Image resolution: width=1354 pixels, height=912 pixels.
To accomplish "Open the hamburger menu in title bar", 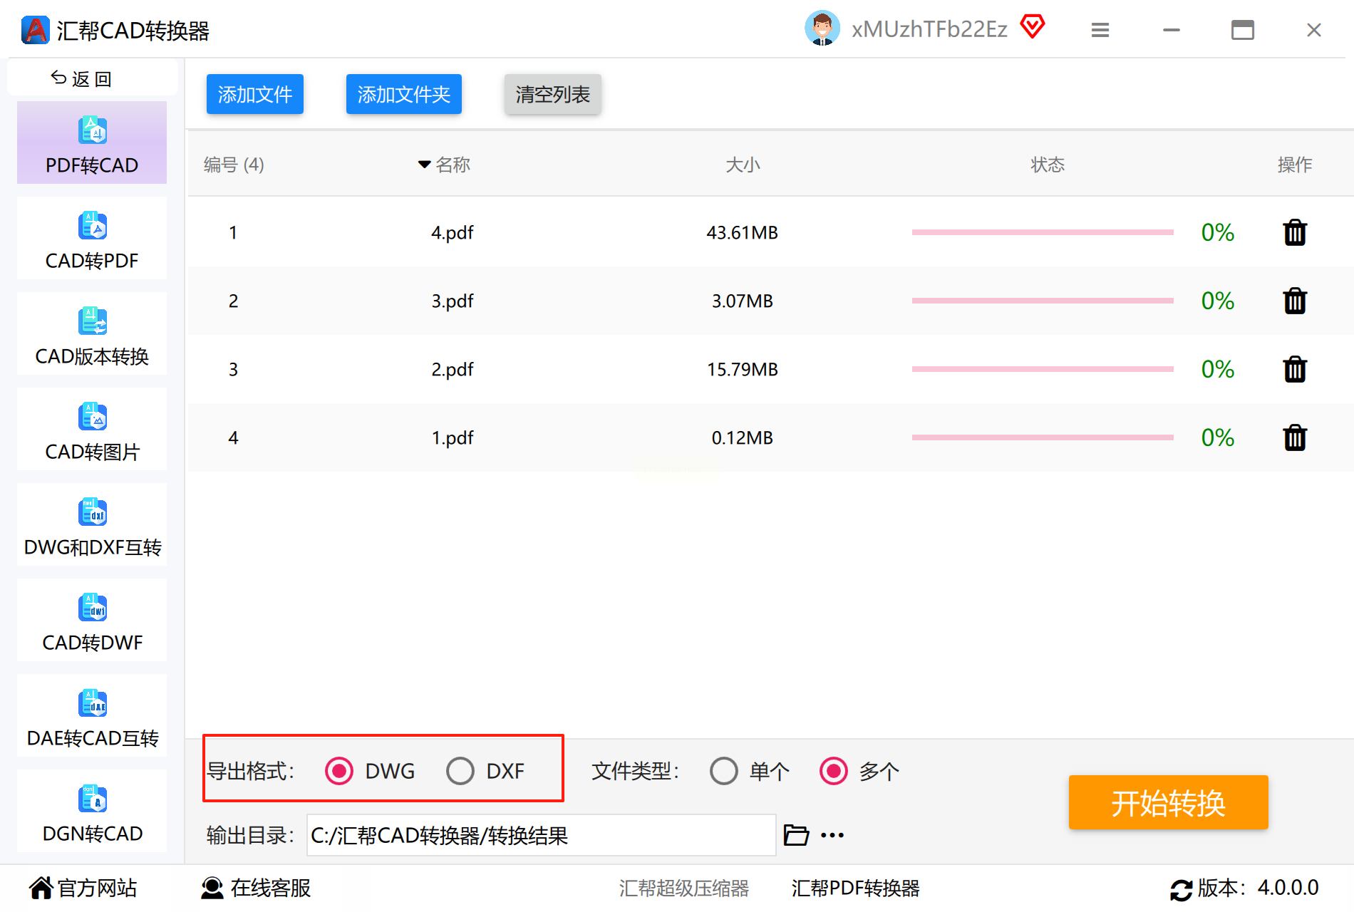I will [1100, 30].
